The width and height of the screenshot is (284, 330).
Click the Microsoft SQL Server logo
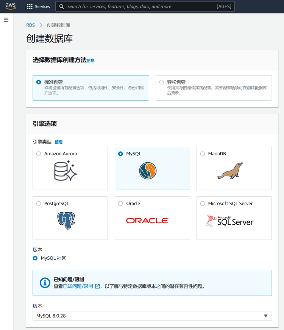click(x=230, y=221)
